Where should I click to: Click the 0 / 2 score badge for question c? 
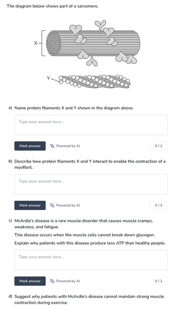(x=158, y=281)
